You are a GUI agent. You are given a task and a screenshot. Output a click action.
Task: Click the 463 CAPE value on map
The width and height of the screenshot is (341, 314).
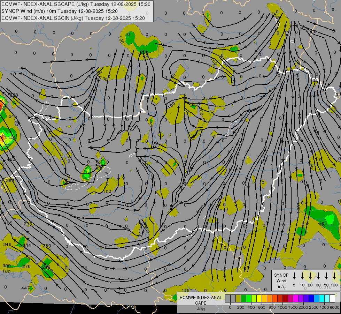[x=11, y=159]
